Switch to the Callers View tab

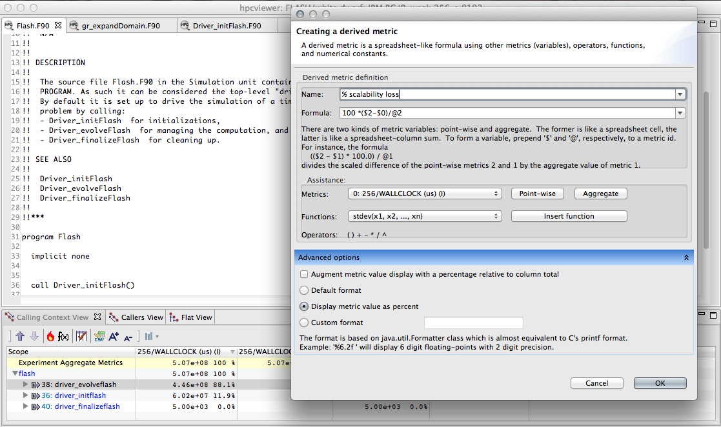pyautogui.click(x=136, y=317)
